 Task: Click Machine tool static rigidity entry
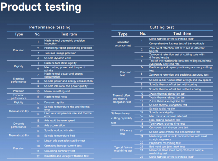coord(60,63)
